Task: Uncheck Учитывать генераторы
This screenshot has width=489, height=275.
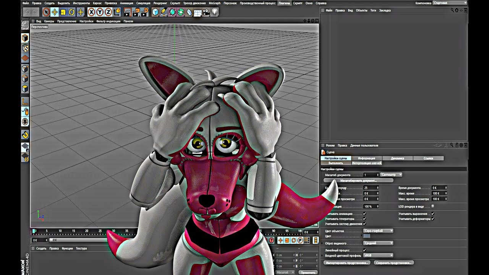Action: tap(364, 219)
